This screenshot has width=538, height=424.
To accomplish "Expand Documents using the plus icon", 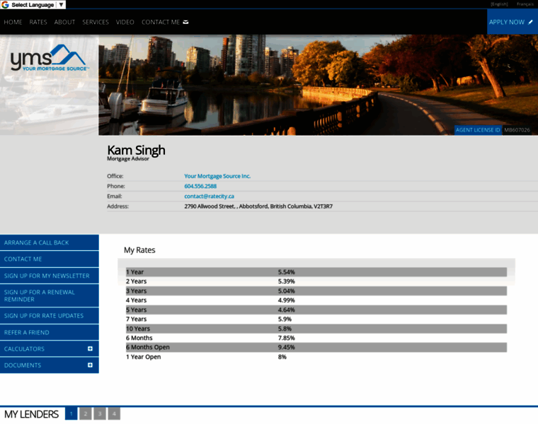I will (x=90, y=365).
